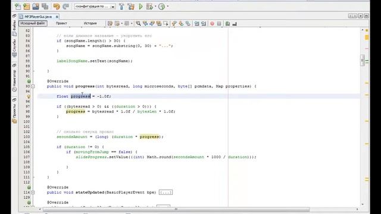
Task: Show the opened documents list dropdown
Action: [x=361, y=16]
